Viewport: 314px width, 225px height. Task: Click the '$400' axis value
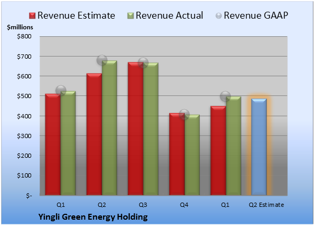pyautogui.click(x=24, y=116)
